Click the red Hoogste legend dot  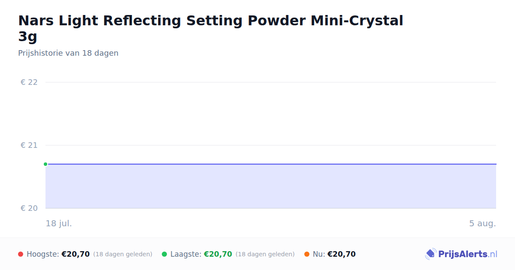pyautogui.click(x=21, y=254)
